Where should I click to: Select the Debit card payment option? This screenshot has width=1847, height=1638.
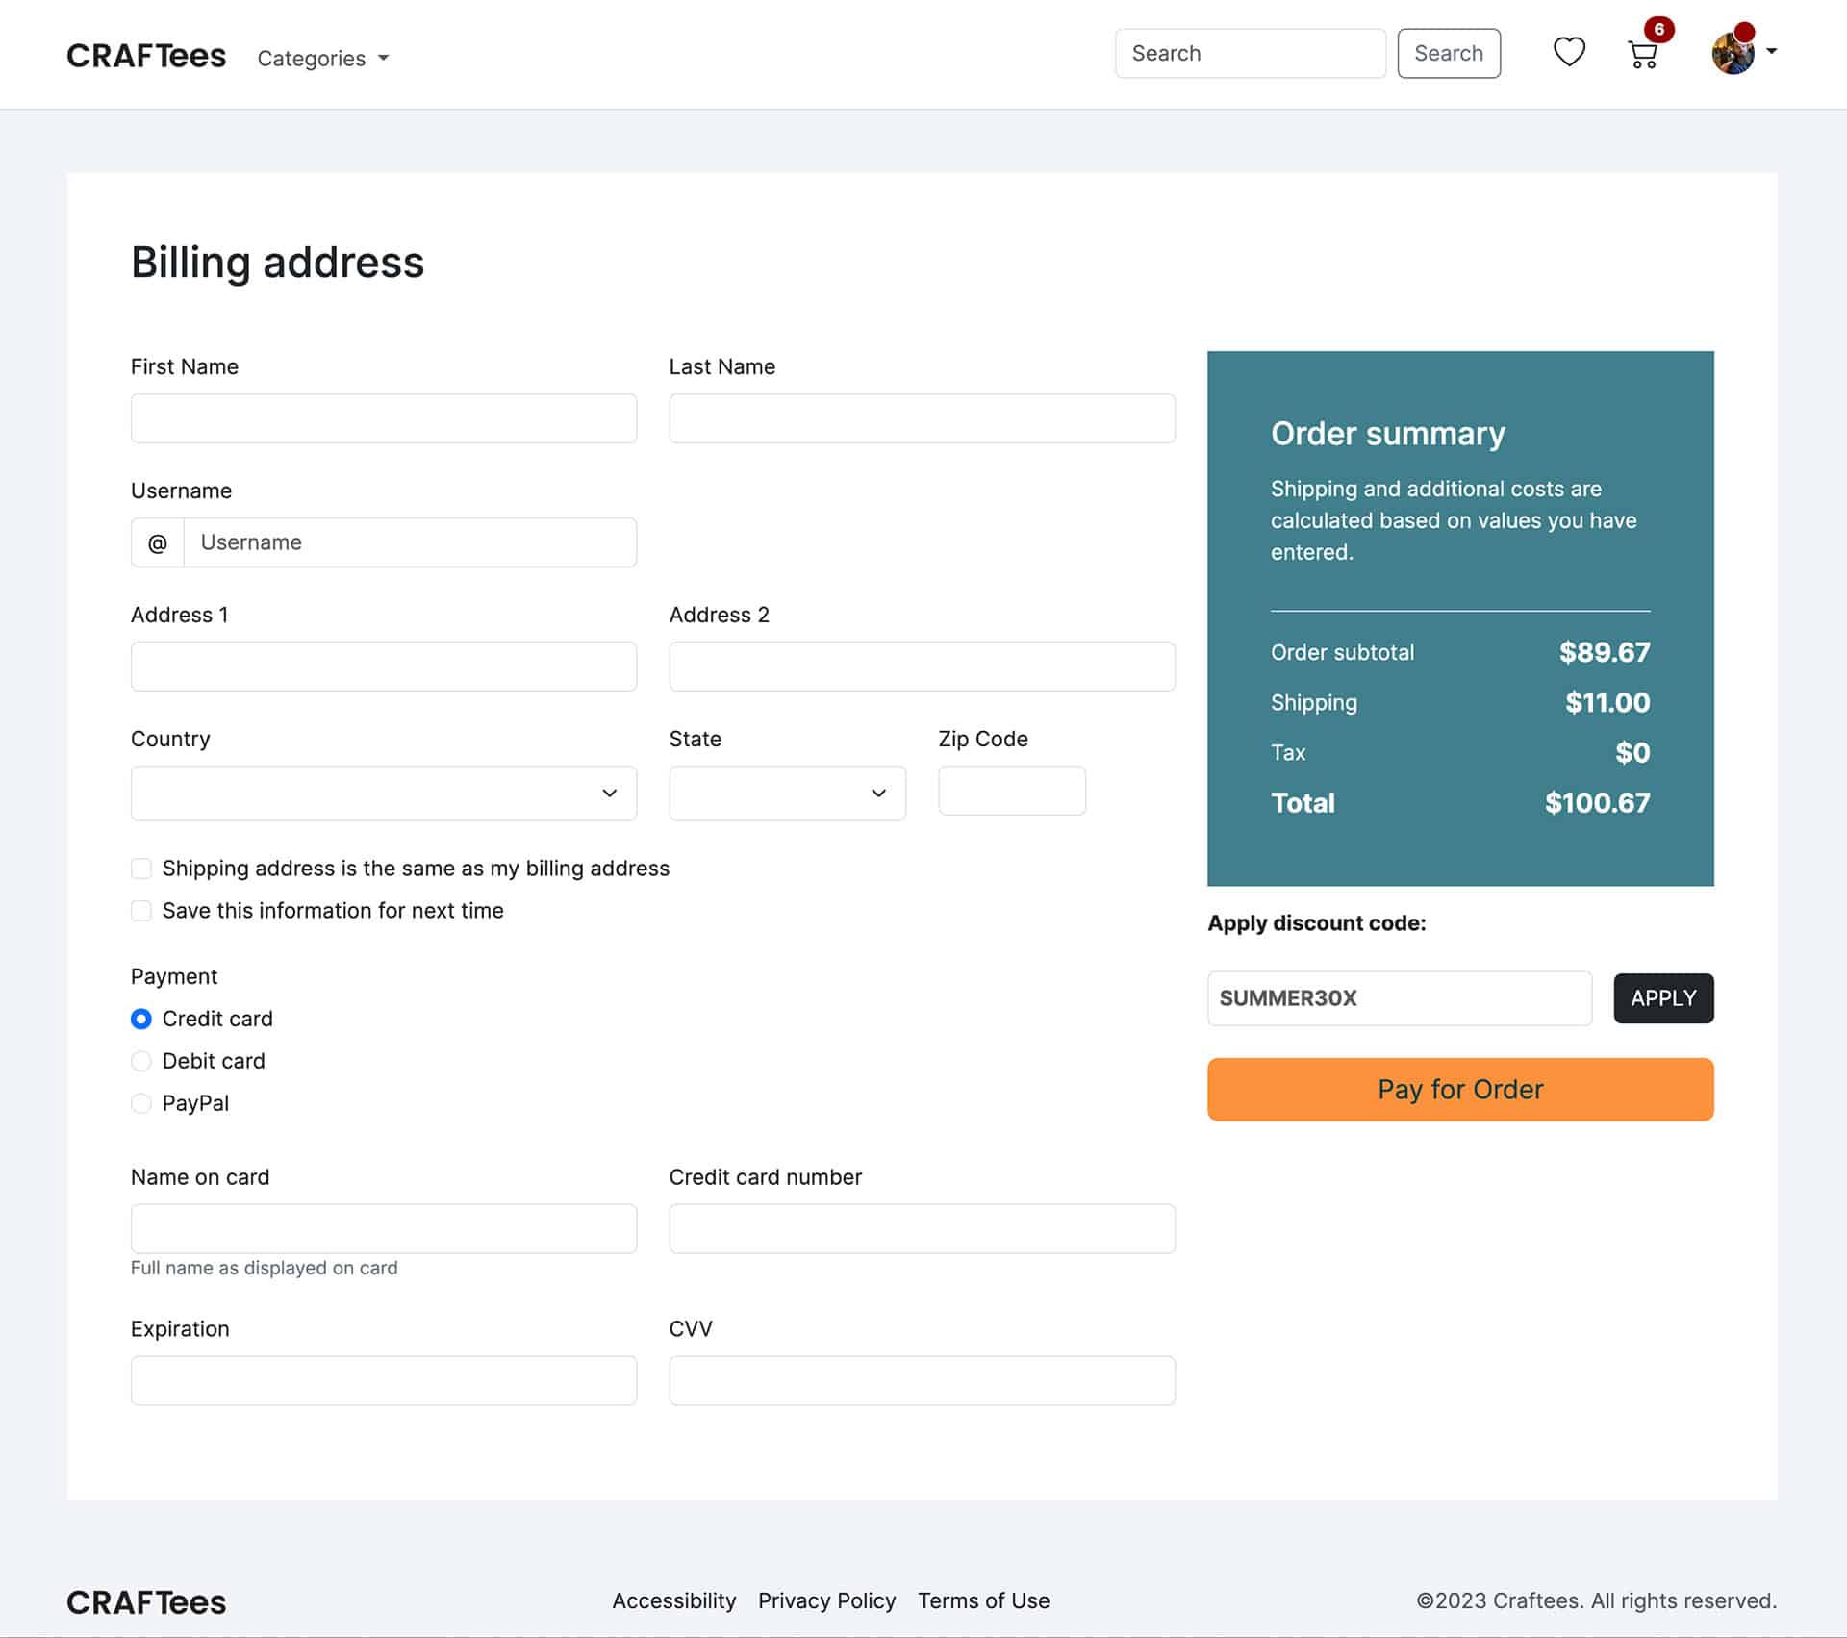pos(141,1061)
